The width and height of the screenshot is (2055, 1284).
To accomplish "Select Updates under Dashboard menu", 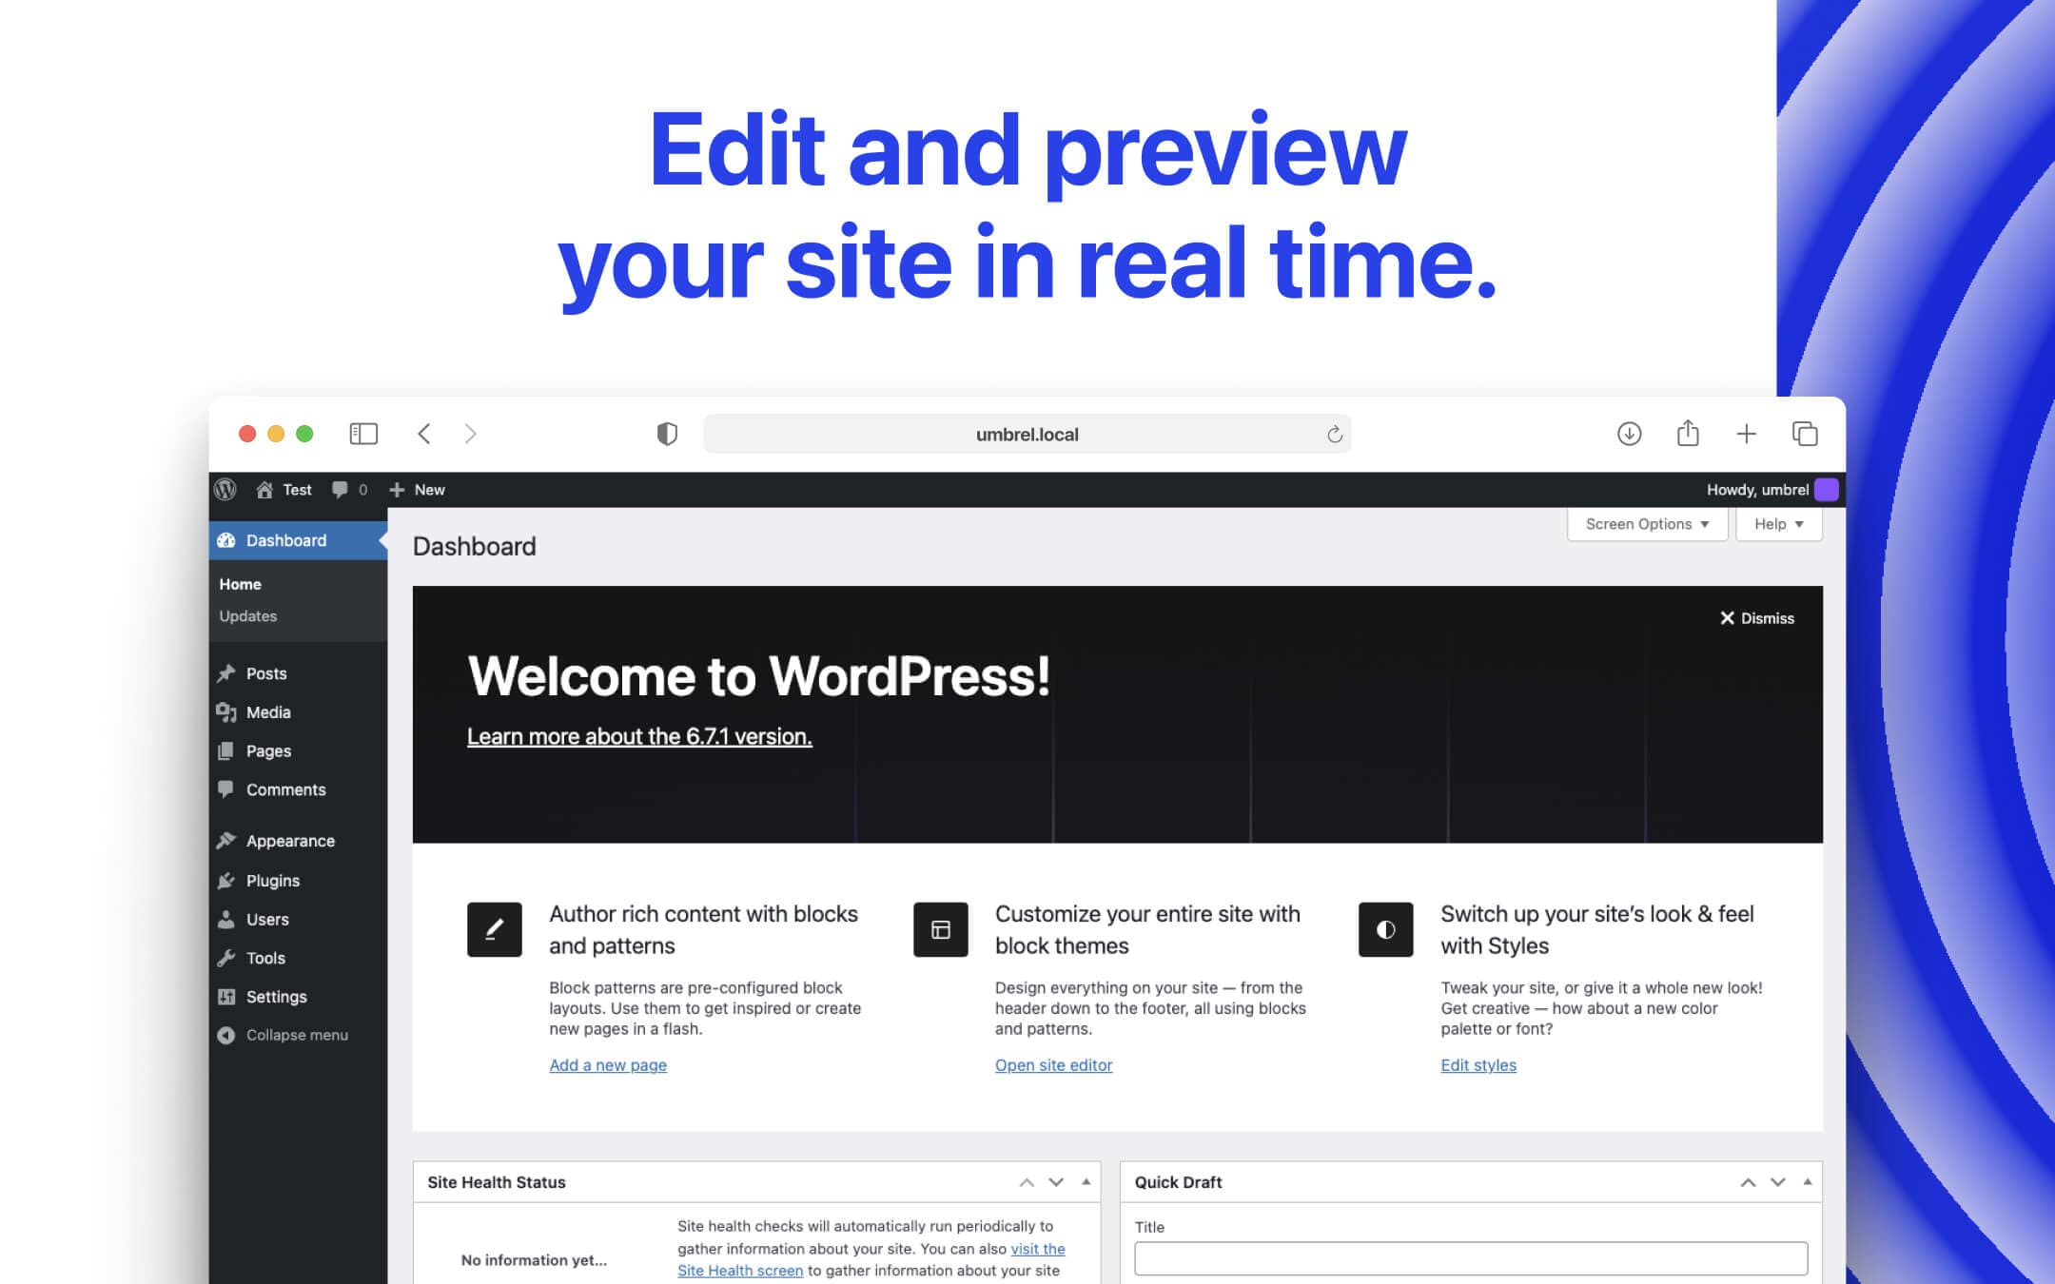I will (247, 615).
